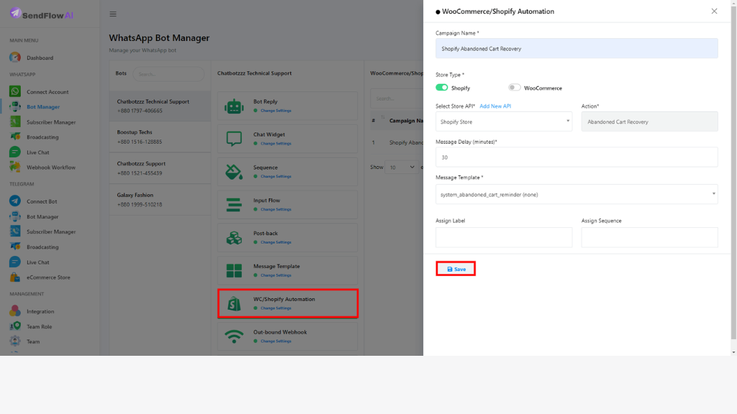Click Telegram Connect Bot icon

tap(15, 201)
